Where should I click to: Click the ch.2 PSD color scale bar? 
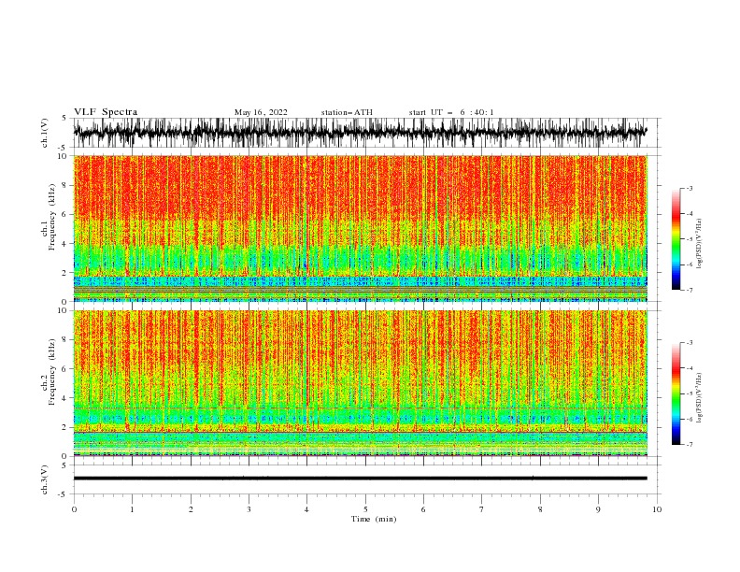pyautogui.click(x=676, y=393)
